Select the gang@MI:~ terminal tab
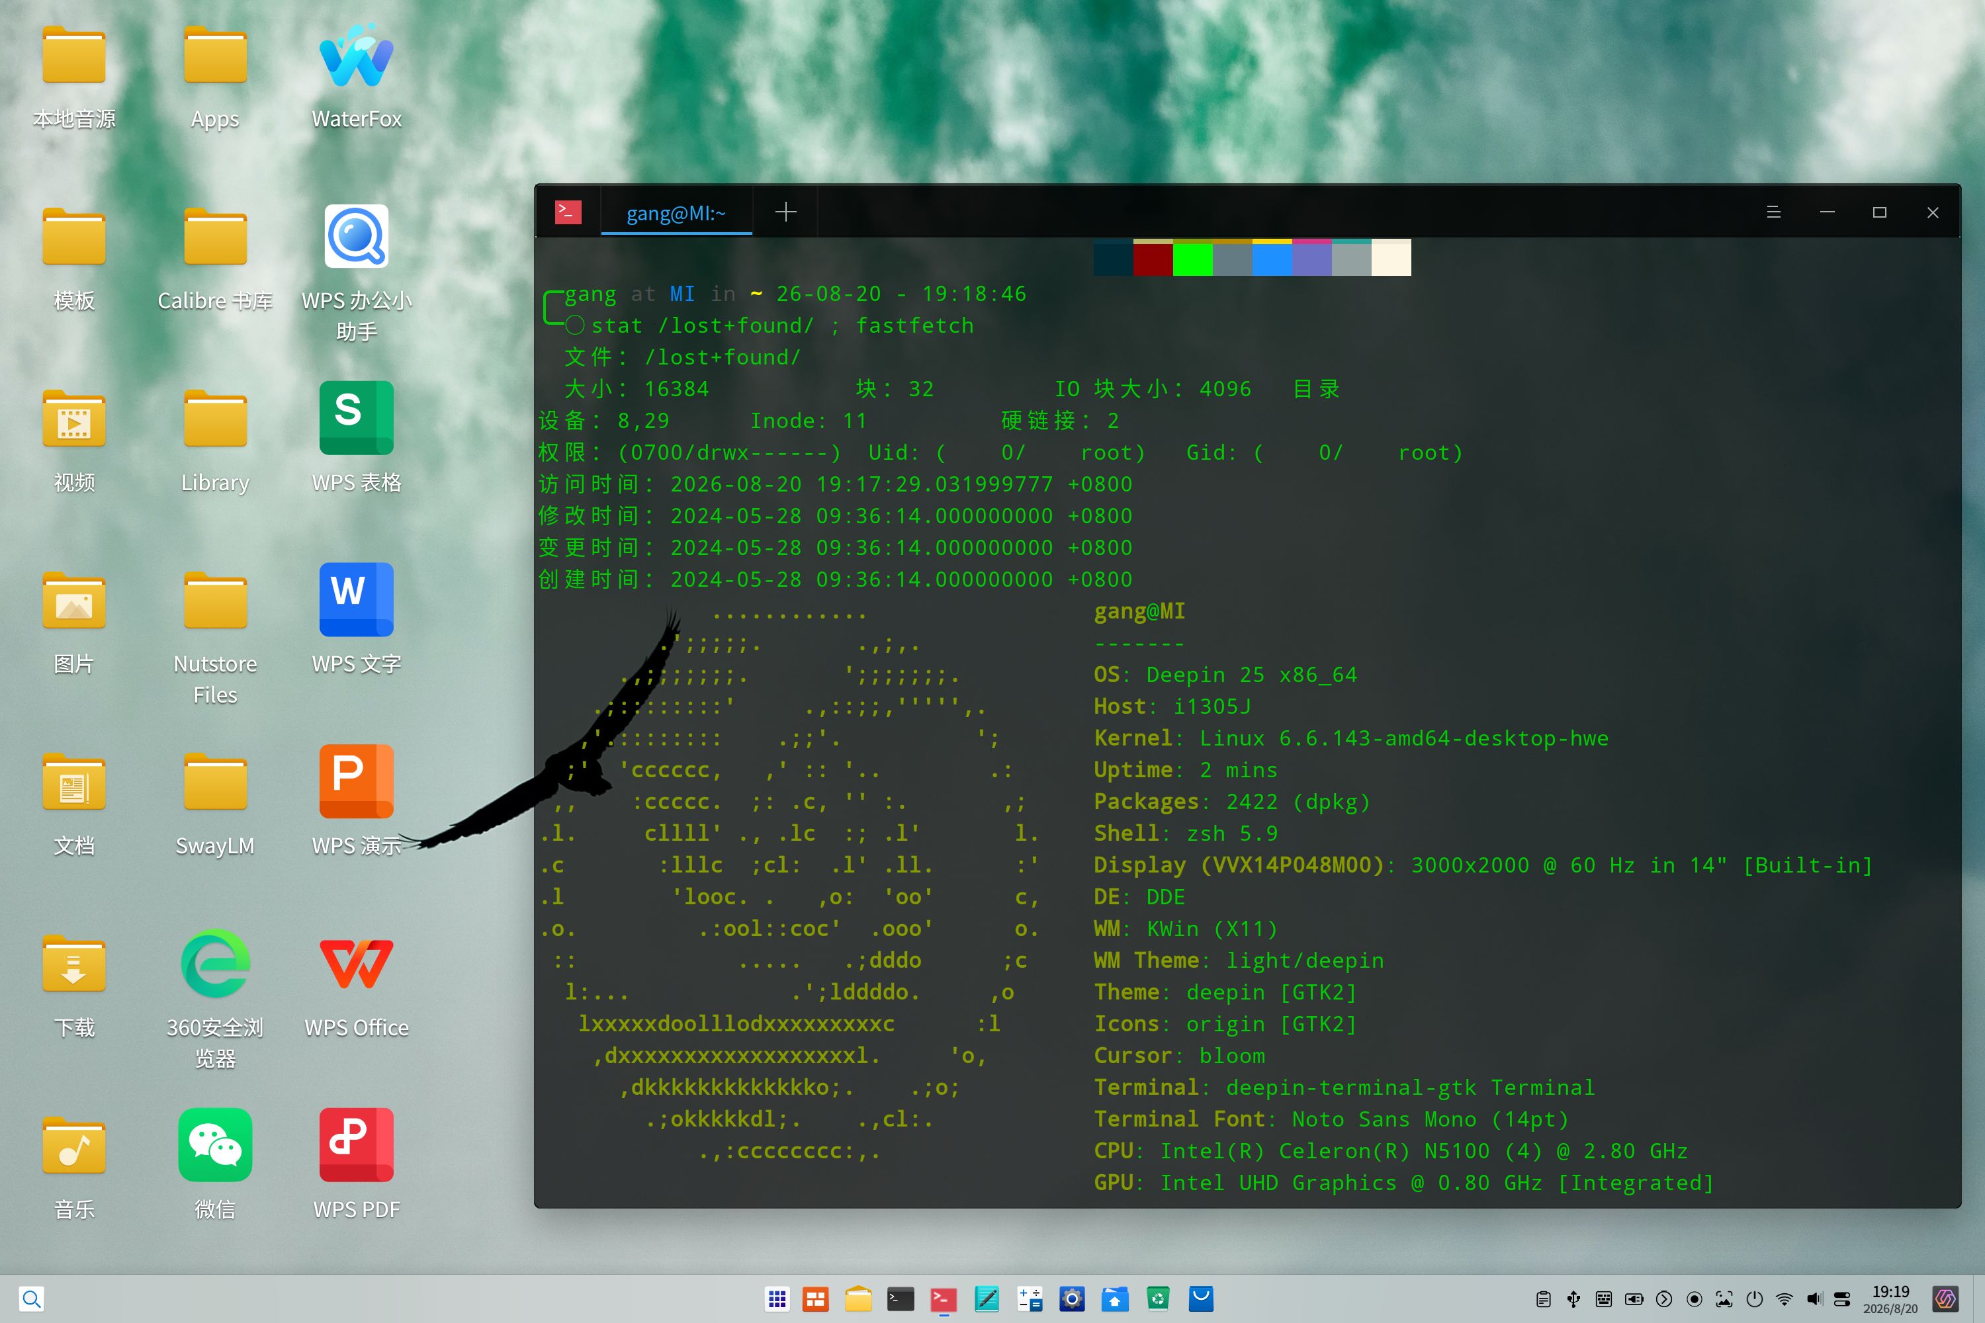 676,212
